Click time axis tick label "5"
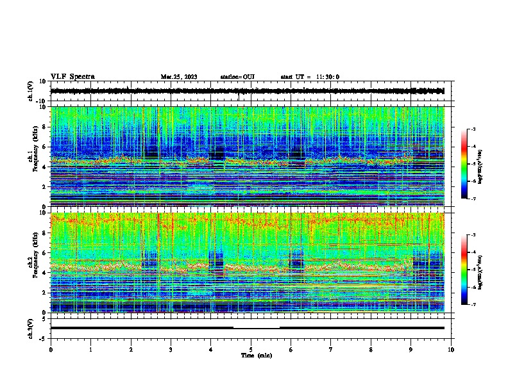The width and height of the screenshot is (508, 392). (x=251, y=350)
